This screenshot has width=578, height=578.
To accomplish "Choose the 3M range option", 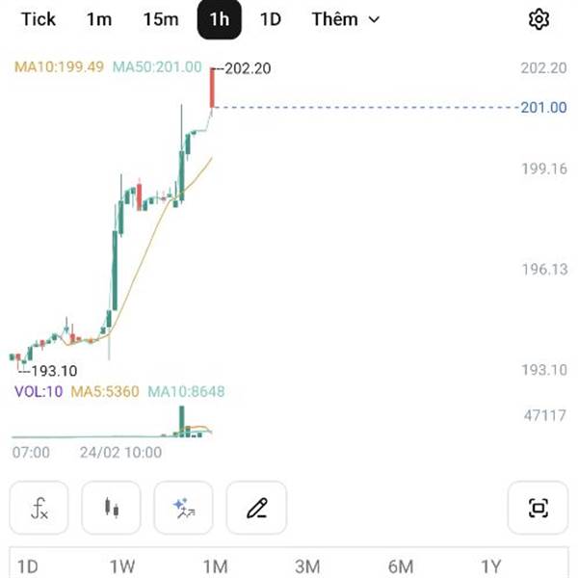I will point(307,566).
